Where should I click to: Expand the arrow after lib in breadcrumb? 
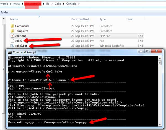point(52,4)
